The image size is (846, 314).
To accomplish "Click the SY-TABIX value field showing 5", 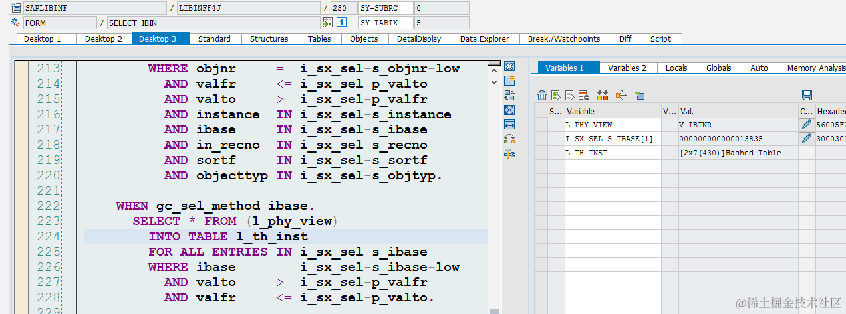I will pyautogui.click(x=441, y=23).
